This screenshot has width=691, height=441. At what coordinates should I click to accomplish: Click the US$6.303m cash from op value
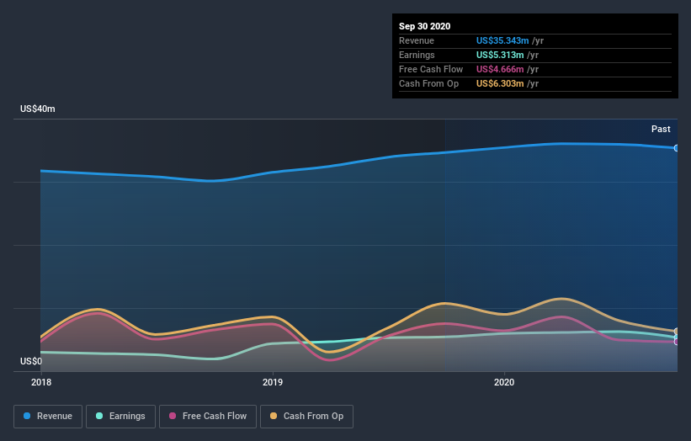500,83
